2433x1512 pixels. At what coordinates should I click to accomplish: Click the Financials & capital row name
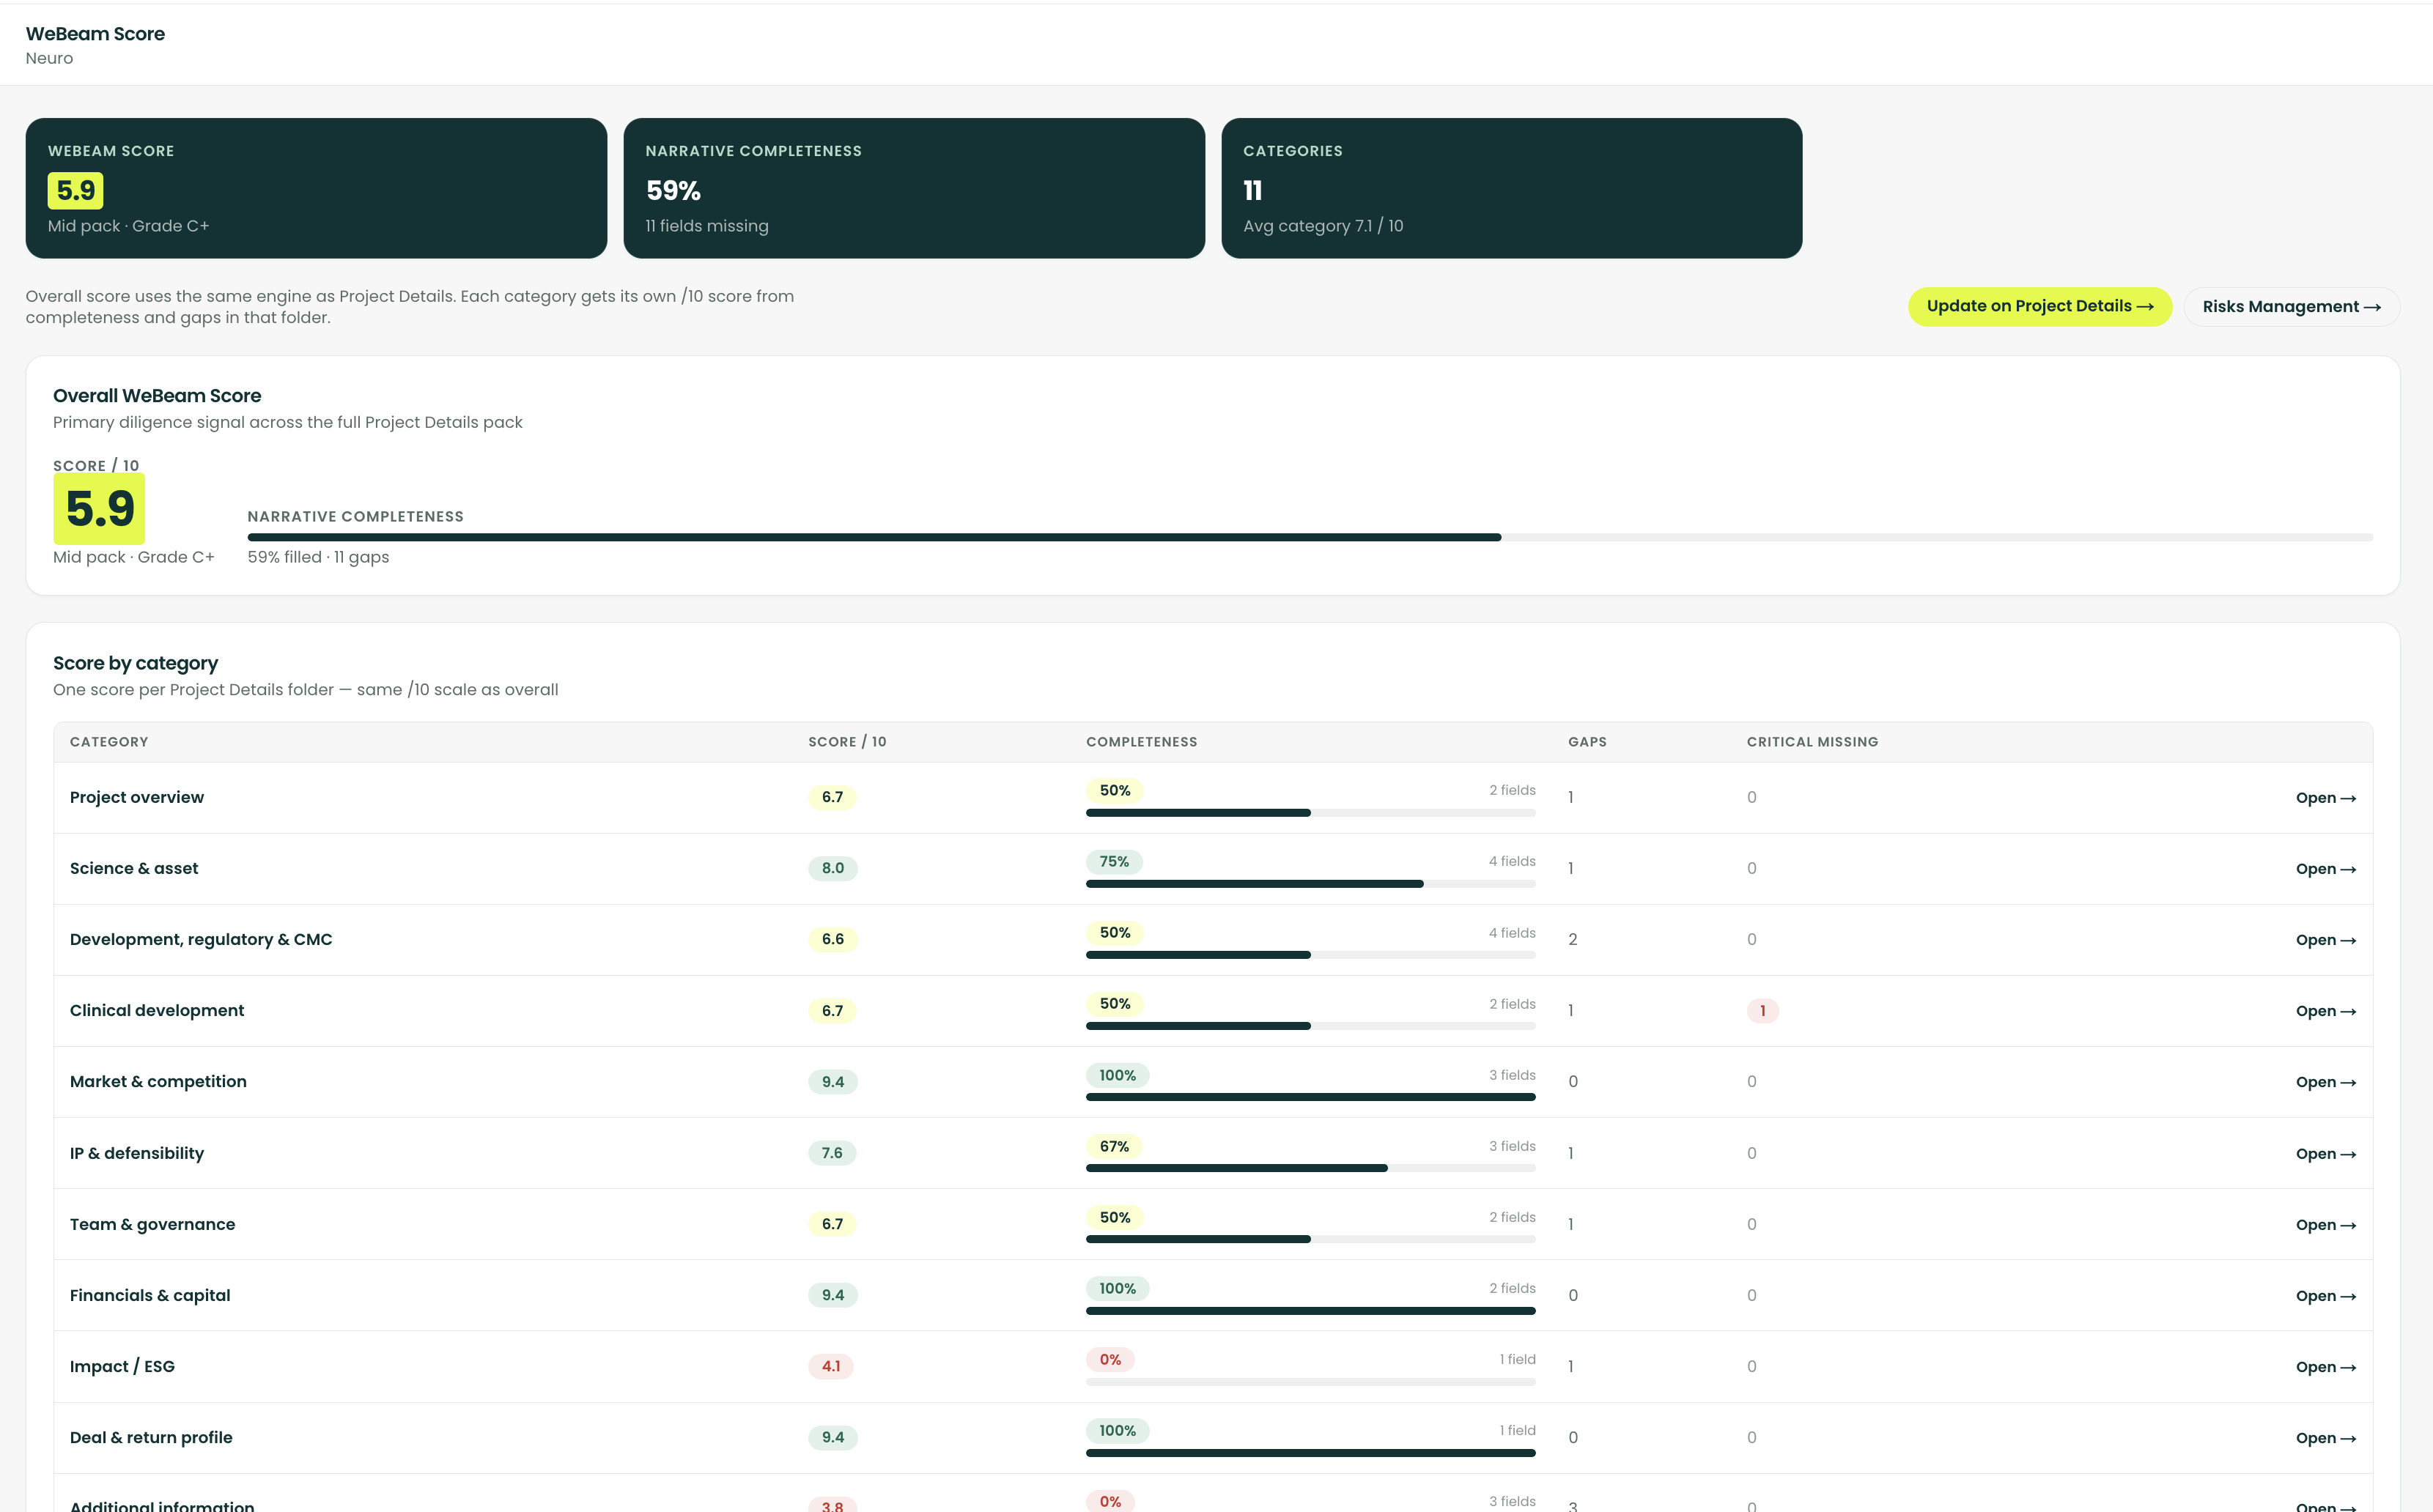pyautogui.click(x=150, y=1295)
